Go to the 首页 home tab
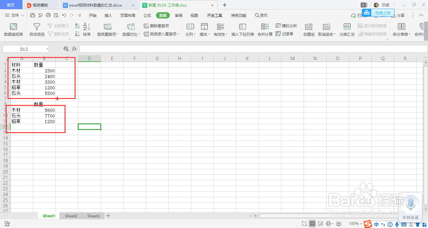428x228 pixels. click(x=11, y=5)
